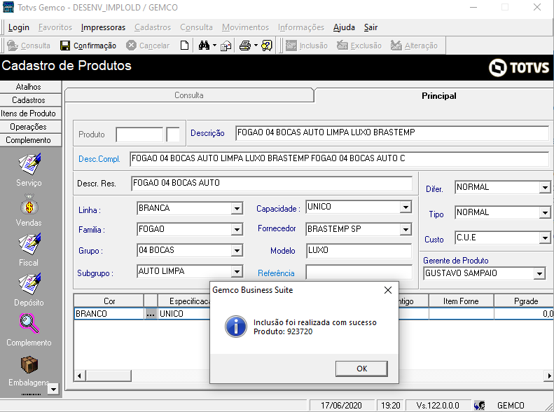Click the BRANCO cell in Cor column

109,314
